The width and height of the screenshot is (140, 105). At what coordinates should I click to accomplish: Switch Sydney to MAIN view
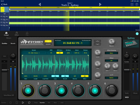click(x=48, y=41)
